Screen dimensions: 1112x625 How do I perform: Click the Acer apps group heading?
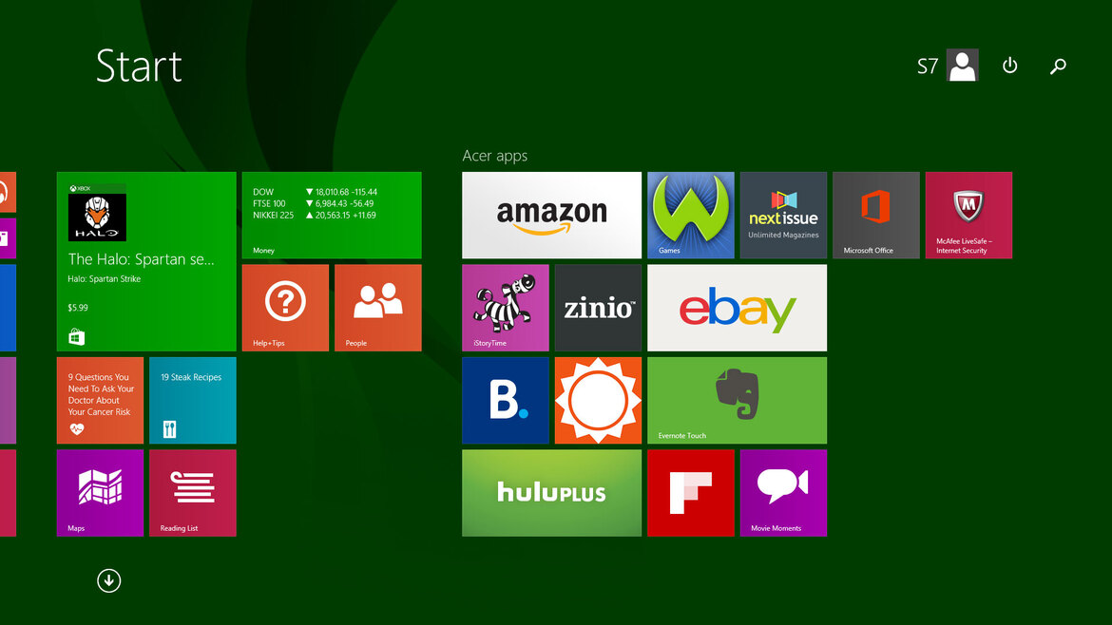pyautogui.click(x=495, y=156)
